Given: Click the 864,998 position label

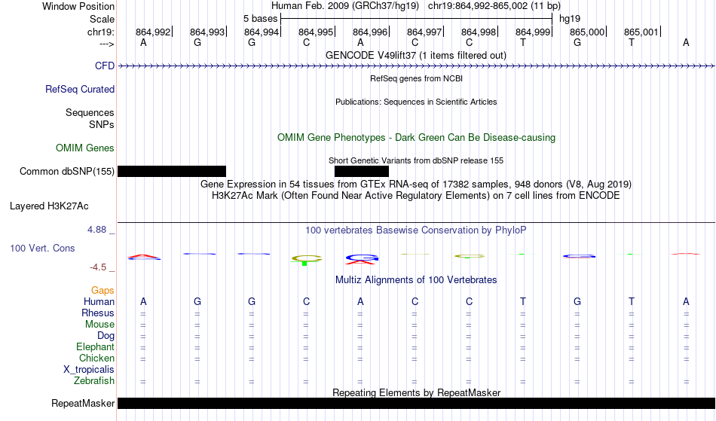Looking at the screenshot, I should (x=479, y=32).
